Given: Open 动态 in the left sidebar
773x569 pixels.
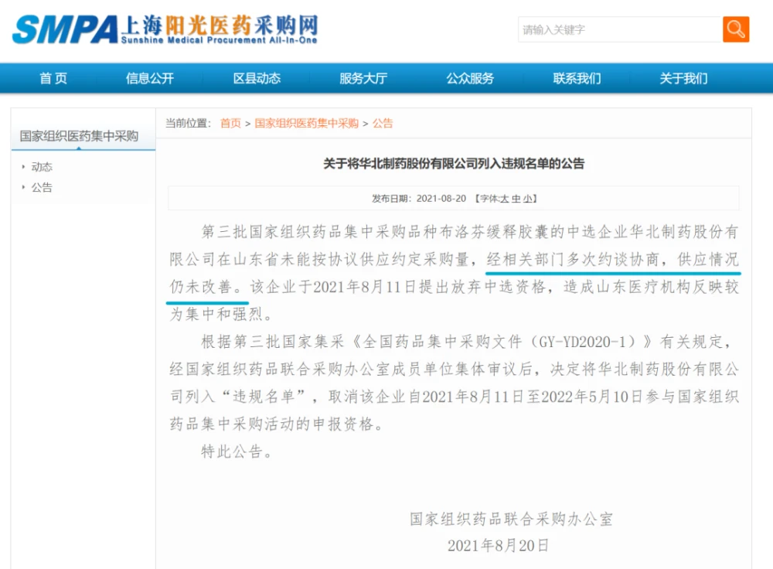Looking at the screenshot, I should point(42,167).
